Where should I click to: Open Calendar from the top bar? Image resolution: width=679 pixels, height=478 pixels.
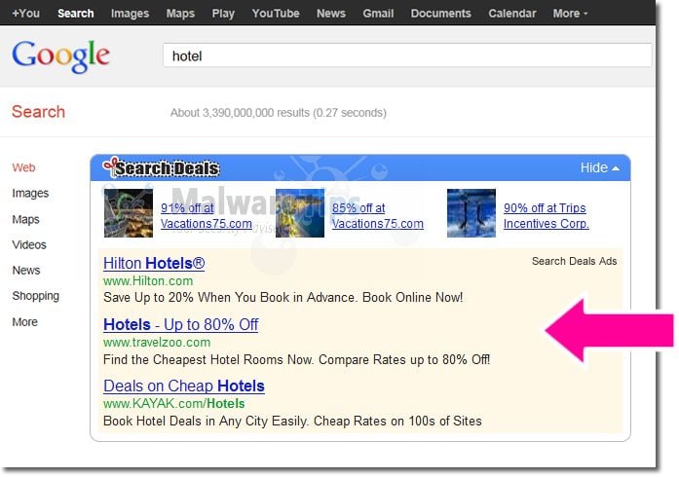(511, 14)
